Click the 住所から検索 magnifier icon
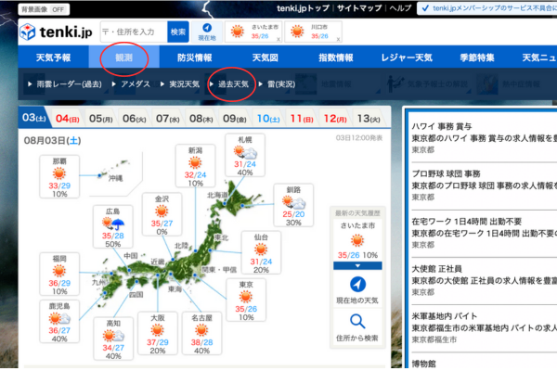The width and height of the screenshot is (557, 371). pos(357,321)
